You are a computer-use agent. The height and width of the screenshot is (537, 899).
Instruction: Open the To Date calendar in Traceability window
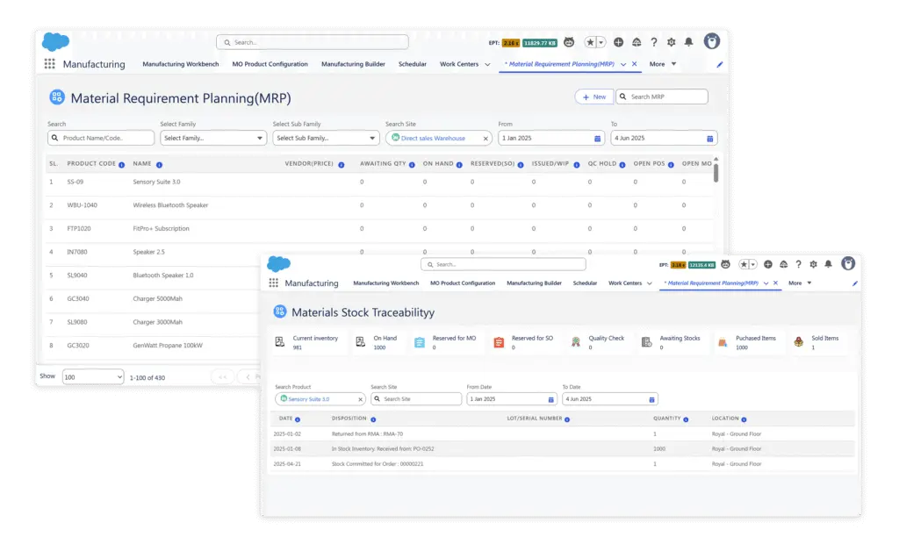(x=651, y=399)
